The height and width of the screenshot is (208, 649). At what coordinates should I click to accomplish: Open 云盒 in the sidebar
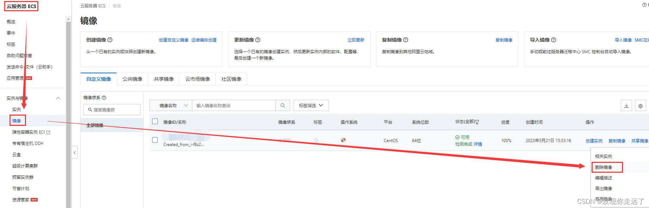[17, 154]
